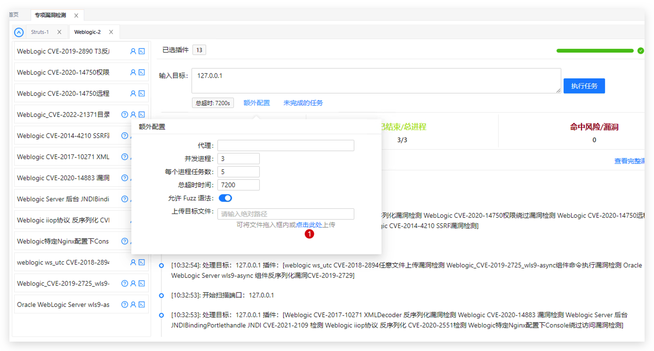This screenshot has height=351, width=654.
Task: Click the green task progress bar
Action: pyautogui.click(x=595, y=51)
